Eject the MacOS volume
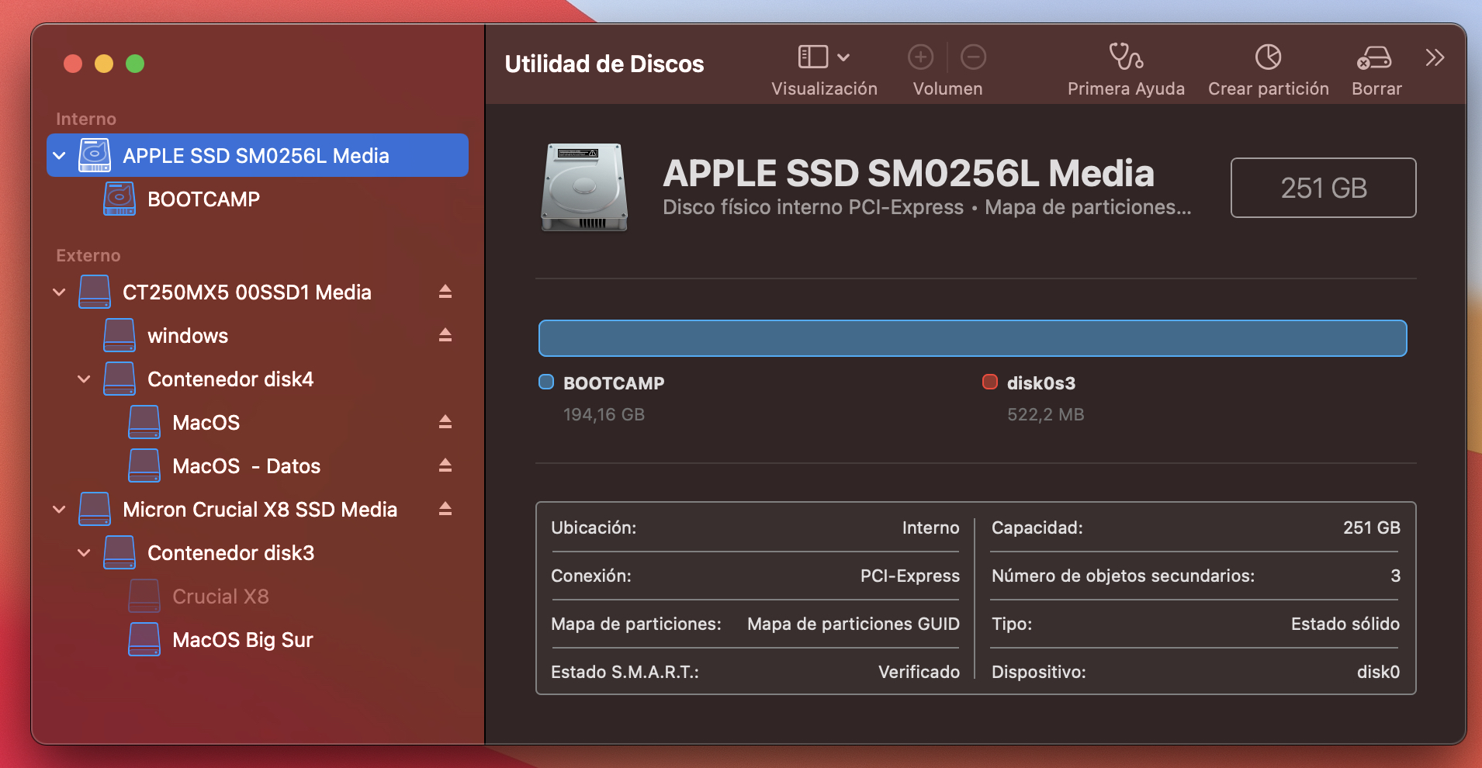This screenshot has width=1482, height=768. click(x=445, y=422)
